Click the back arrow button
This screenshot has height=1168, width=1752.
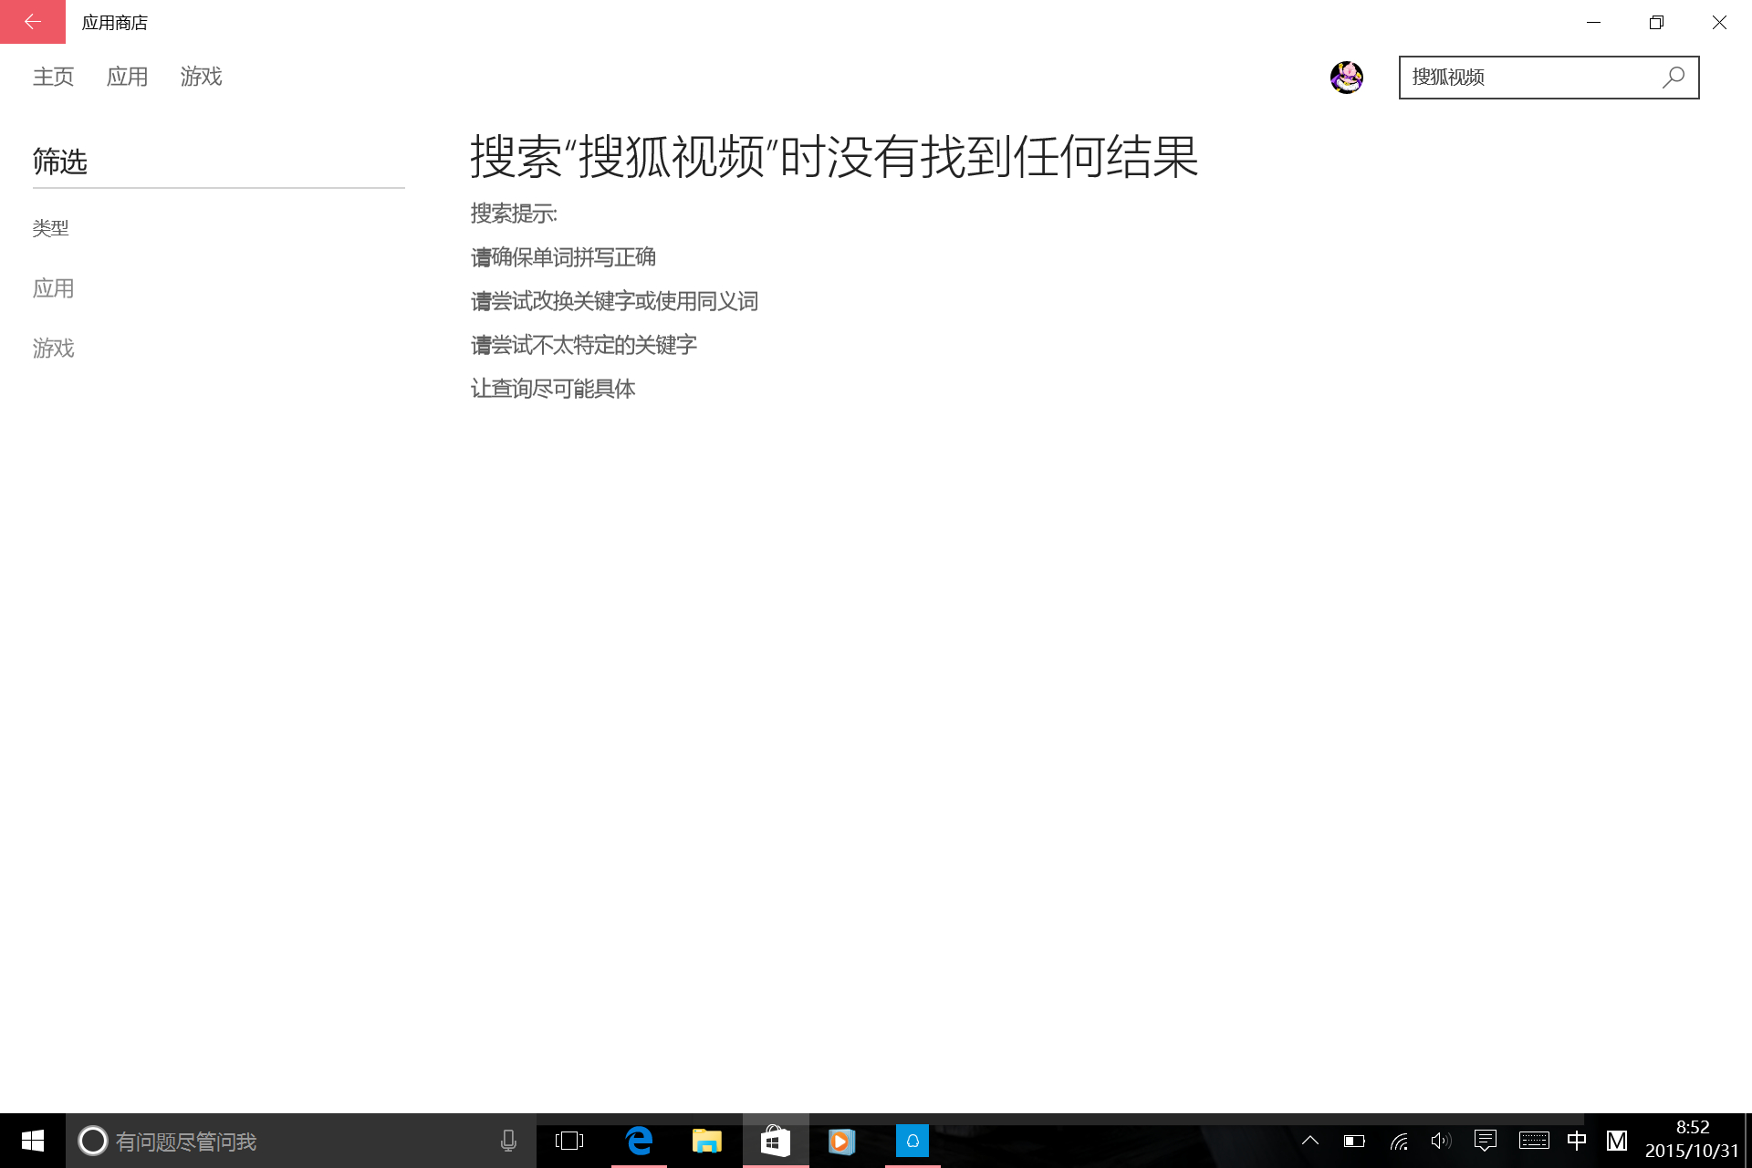click(x=33, y=22)
